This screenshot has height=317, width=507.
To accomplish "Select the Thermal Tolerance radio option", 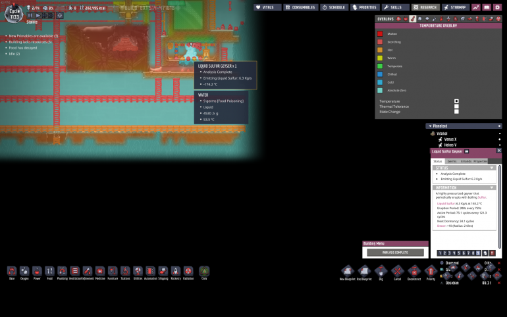I will pos(456,106).
